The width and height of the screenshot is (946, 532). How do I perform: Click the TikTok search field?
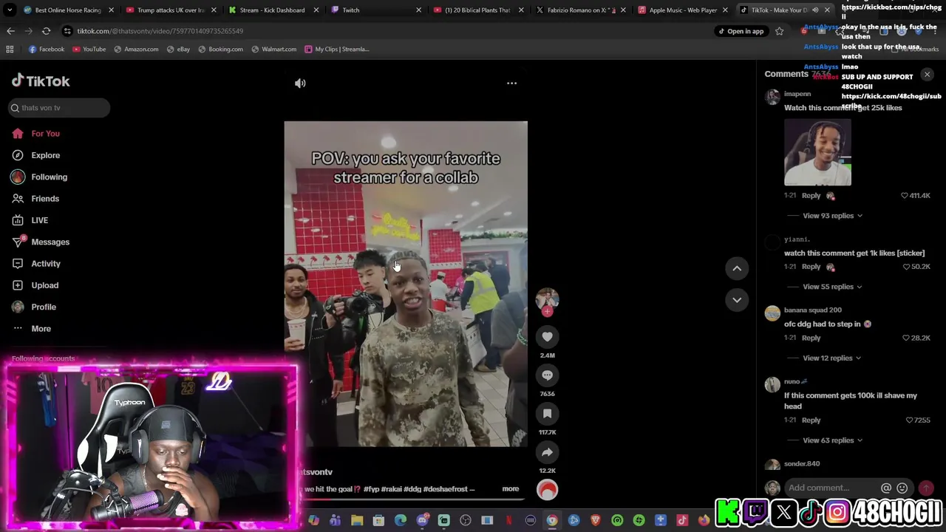point(59,108)
